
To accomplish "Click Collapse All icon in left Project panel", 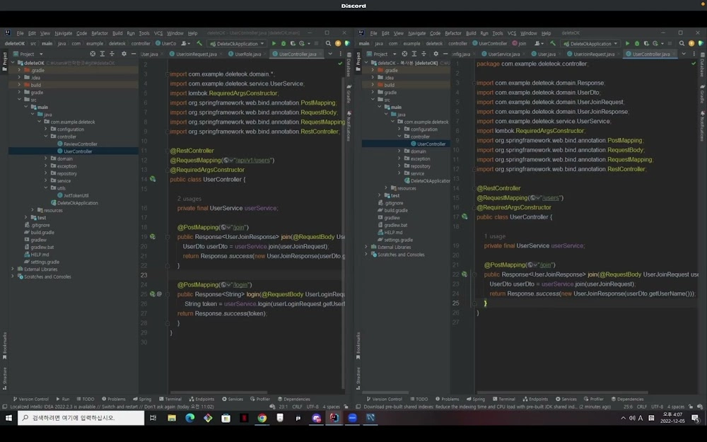I will point(112,54).
